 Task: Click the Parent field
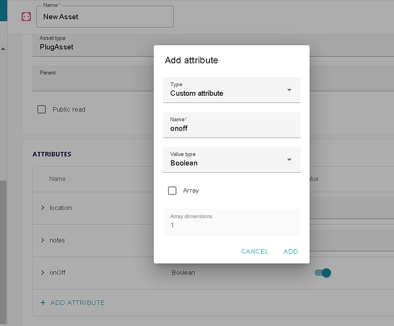(91, 78)
